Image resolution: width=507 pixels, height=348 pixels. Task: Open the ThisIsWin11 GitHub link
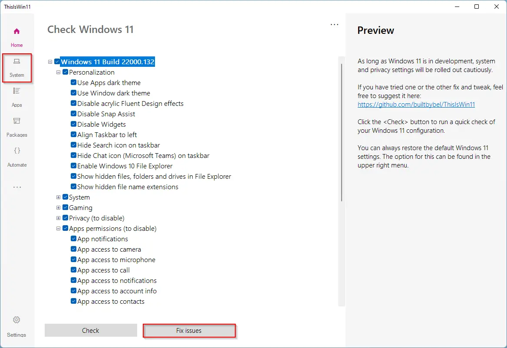416,105
